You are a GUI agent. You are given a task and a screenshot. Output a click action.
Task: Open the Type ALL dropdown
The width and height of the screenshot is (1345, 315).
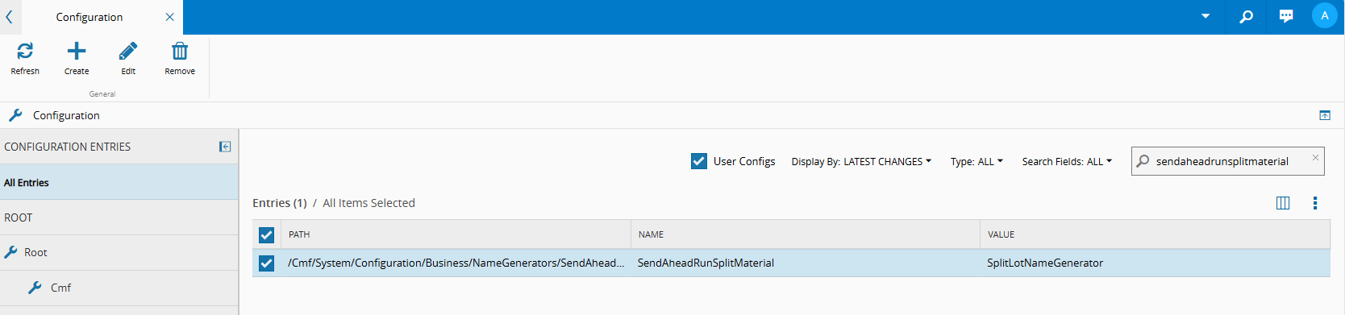[976, 161]
